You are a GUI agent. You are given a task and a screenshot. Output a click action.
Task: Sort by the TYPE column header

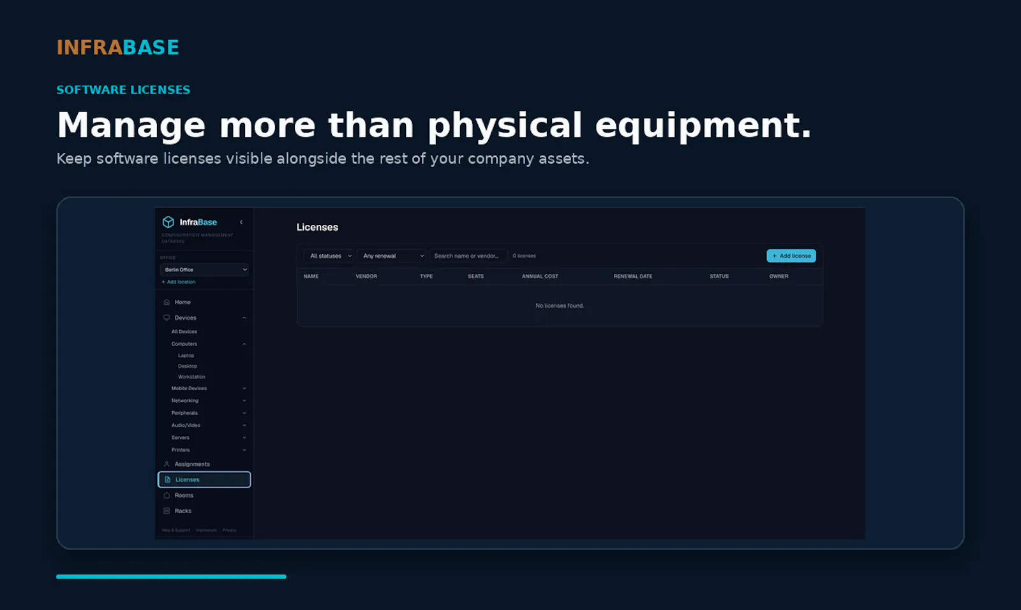pyautogui.click(x=426, y=276)
